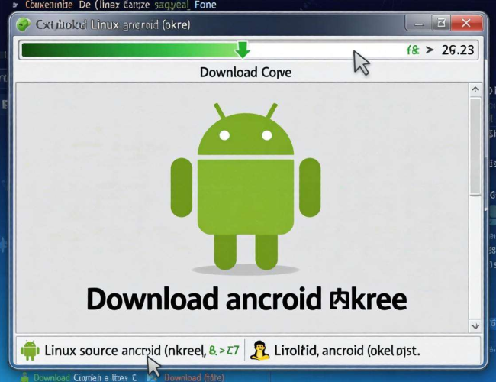The width and height of the screenshot is (496, 382).
Task: Click the green "&.>27" value in status bar
Action: click(224, 351)
